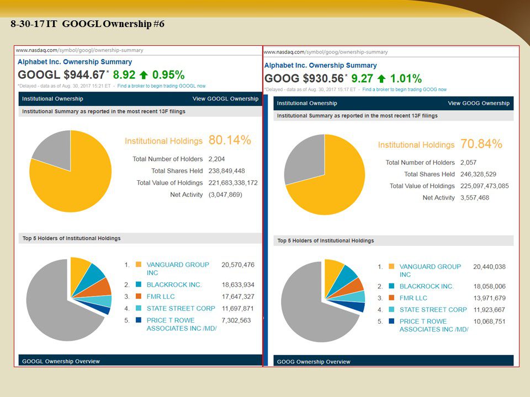
Task: Click Institutional Ownership header in GOOGL panel
Action: pos(52,99)
